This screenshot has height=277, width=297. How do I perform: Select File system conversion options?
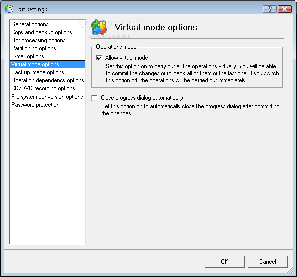click(47, 97)
